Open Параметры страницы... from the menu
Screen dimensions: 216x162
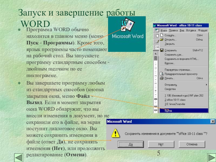click(184, 70)
